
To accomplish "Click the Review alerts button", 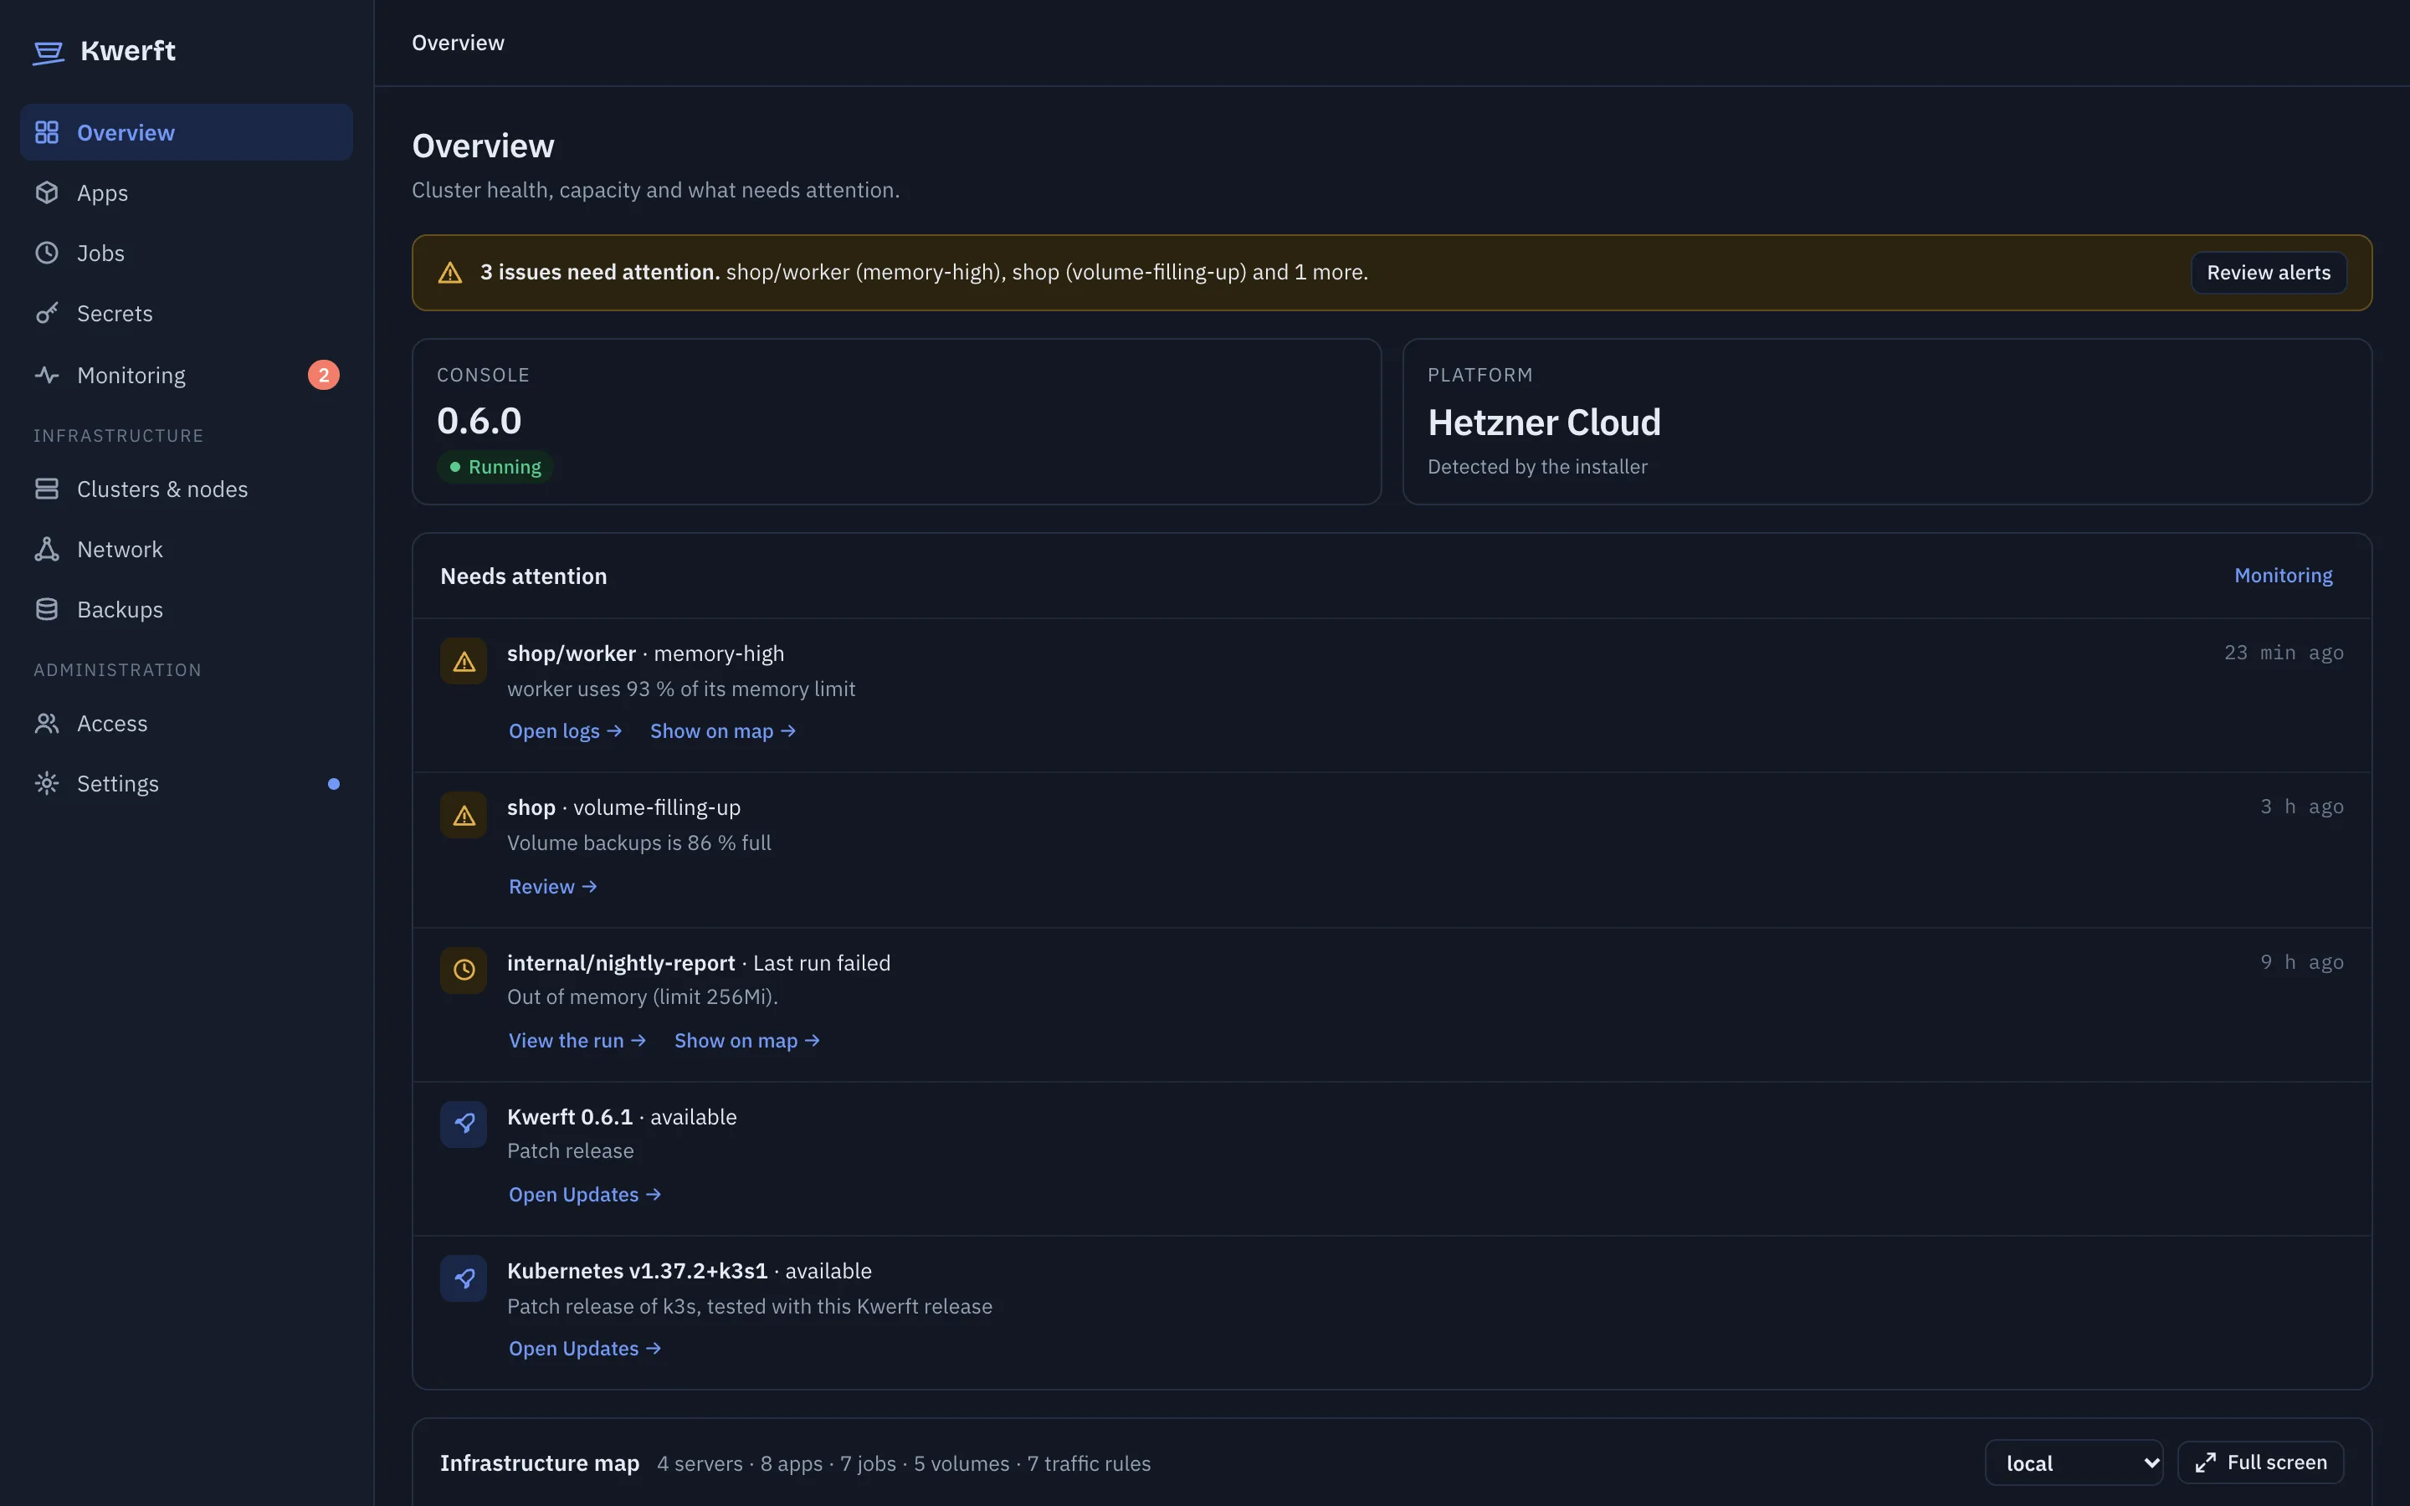I will [x=2269, y=273].
